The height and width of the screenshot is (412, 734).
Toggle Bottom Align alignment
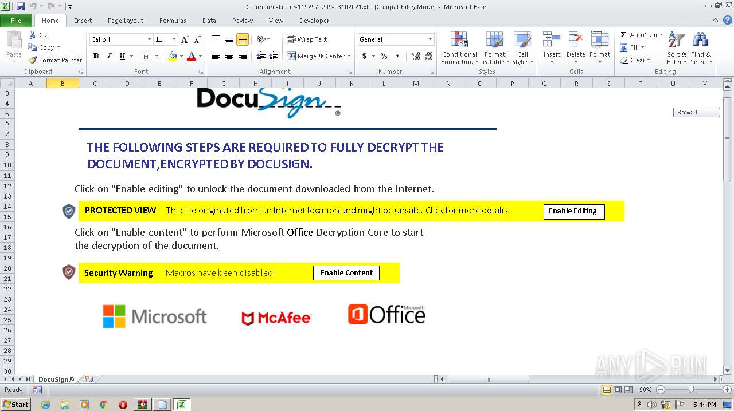tap(243, 39)
